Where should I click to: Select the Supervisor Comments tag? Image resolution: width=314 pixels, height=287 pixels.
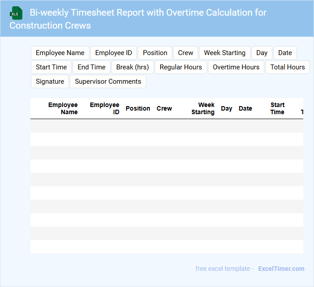[x=108, y=81]
